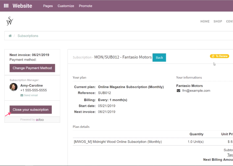Click the Start date value 05/21/2019
Screen dimensions: 233x166
pos(106,106)
